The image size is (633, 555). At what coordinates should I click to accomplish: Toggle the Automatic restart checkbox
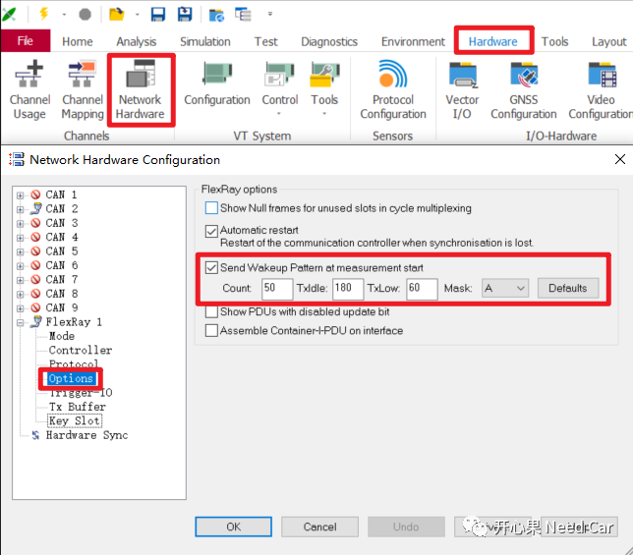(x=211, y=231)
